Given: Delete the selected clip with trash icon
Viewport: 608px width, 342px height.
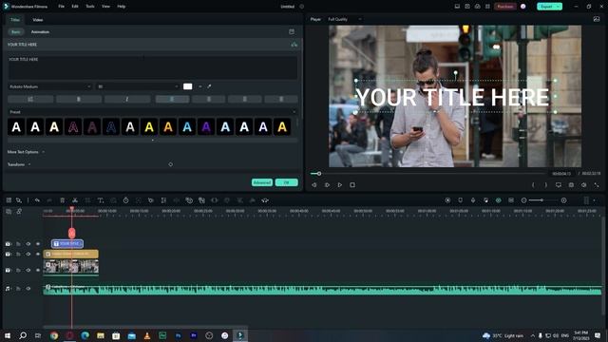Looking at the screenshot, I should (x=62, y=200).
